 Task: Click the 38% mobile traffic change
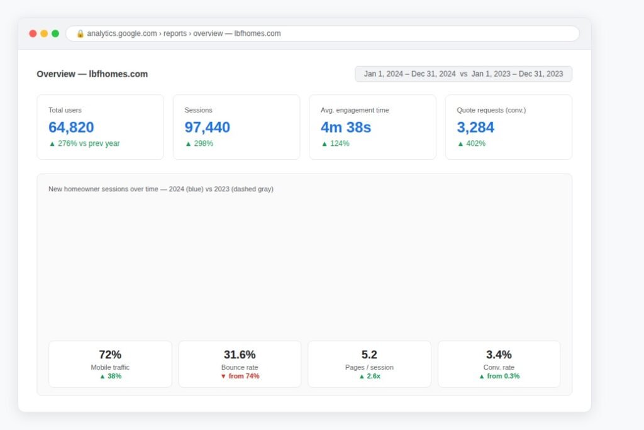111,376
